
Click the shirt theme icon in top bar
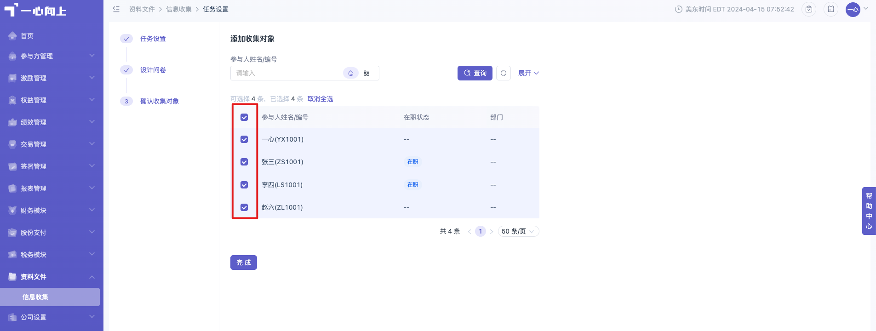[x=831, y=9]
